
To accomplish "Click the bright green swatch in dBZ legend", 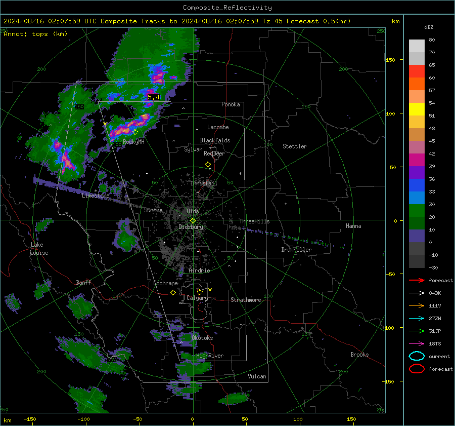I will (417, 211).
